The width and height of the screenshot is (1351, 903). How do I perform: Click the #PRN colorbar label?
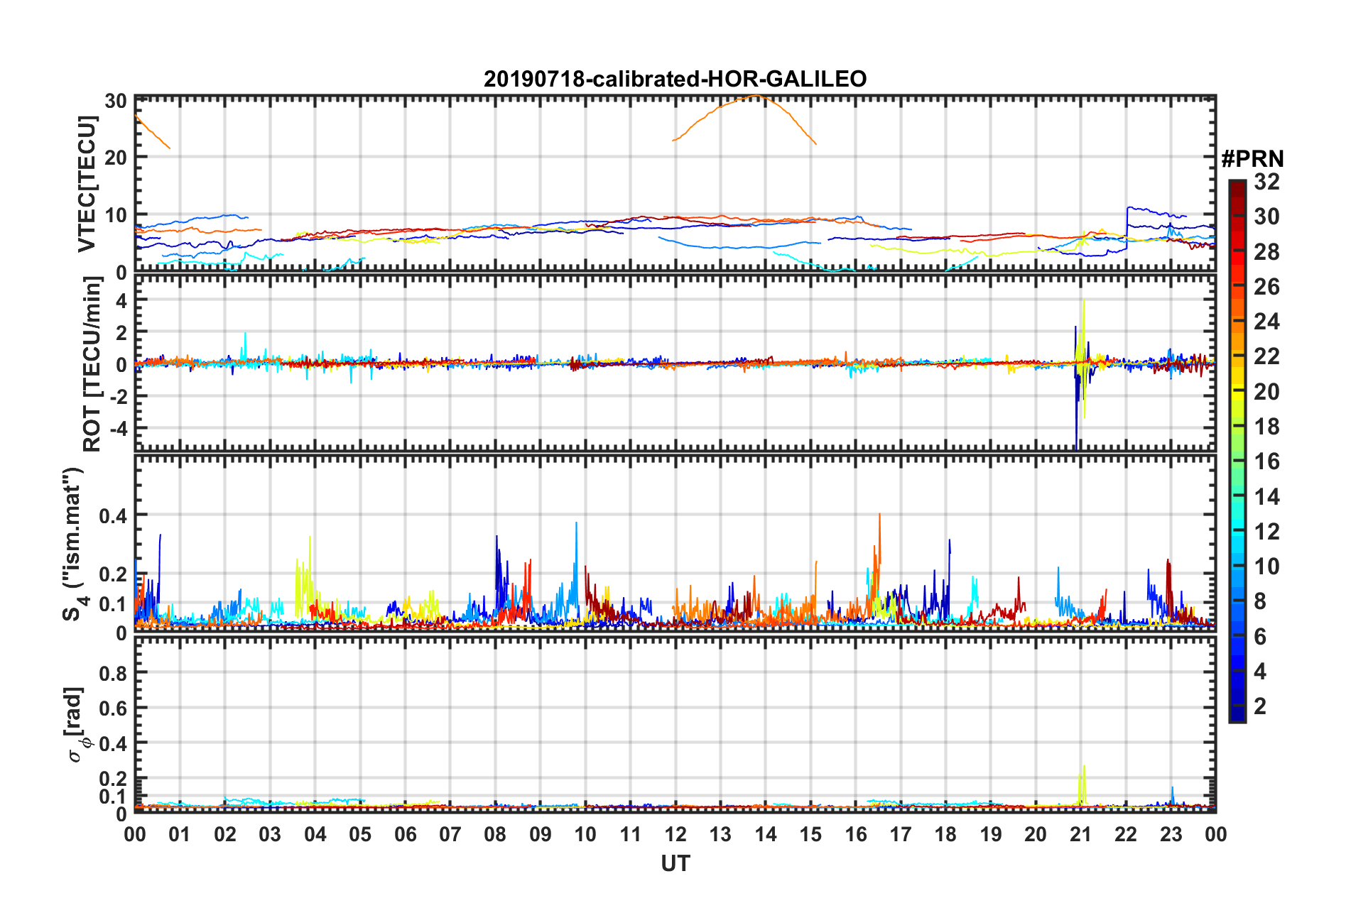(1252, 158)
